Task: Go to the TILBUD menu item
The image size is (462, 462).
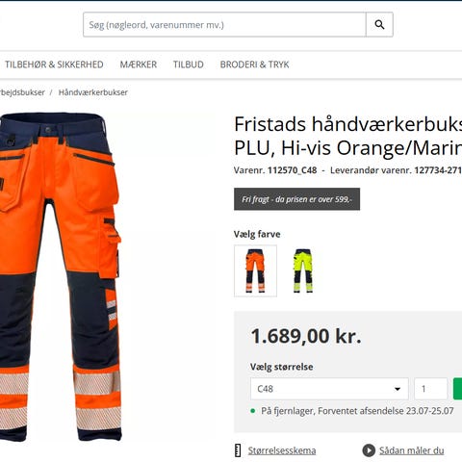Action: [x=189, y=64]
